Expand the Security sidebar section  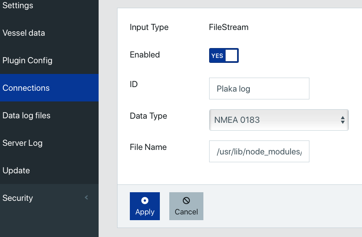[x=49, y=198]
